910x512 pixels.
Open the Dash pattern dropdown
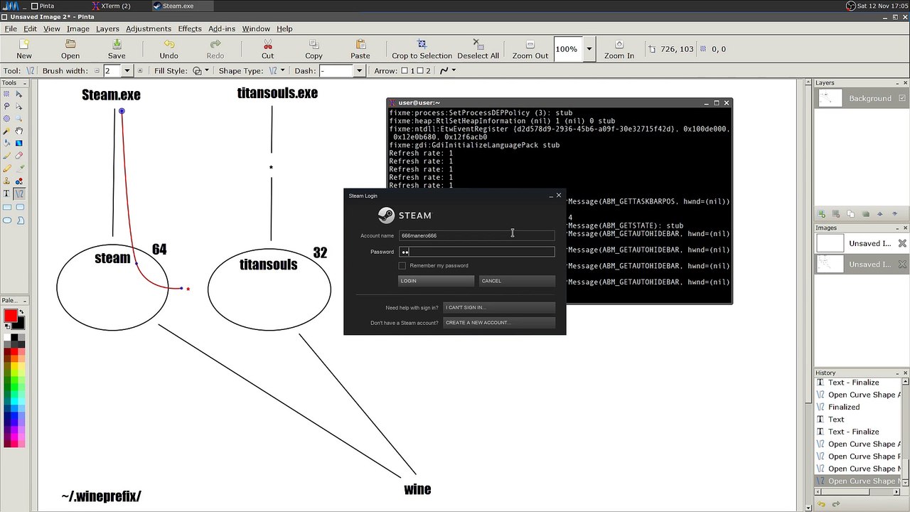(x=359, y=70)
